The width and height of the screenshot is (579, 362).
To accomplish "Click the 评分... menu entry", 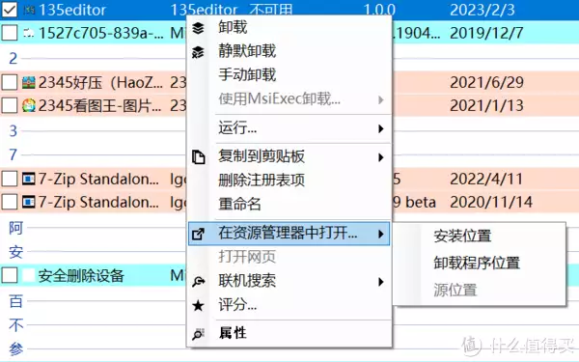I will (x=237, y=305).
